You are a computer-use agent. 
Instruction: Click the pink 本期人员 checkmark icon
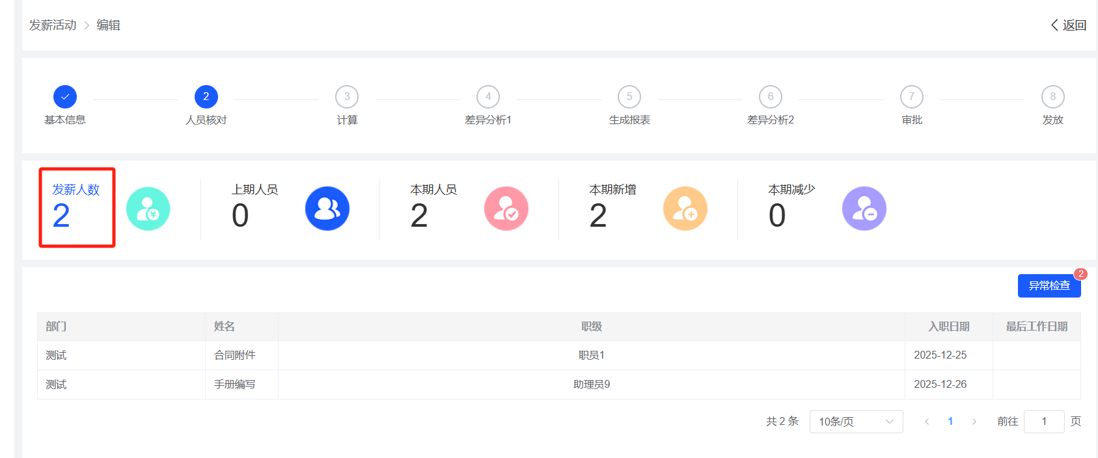pos(506,209)
